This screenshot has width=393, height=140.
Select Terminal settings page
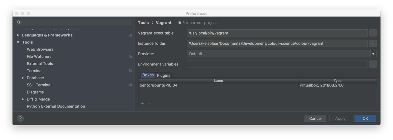34,71
